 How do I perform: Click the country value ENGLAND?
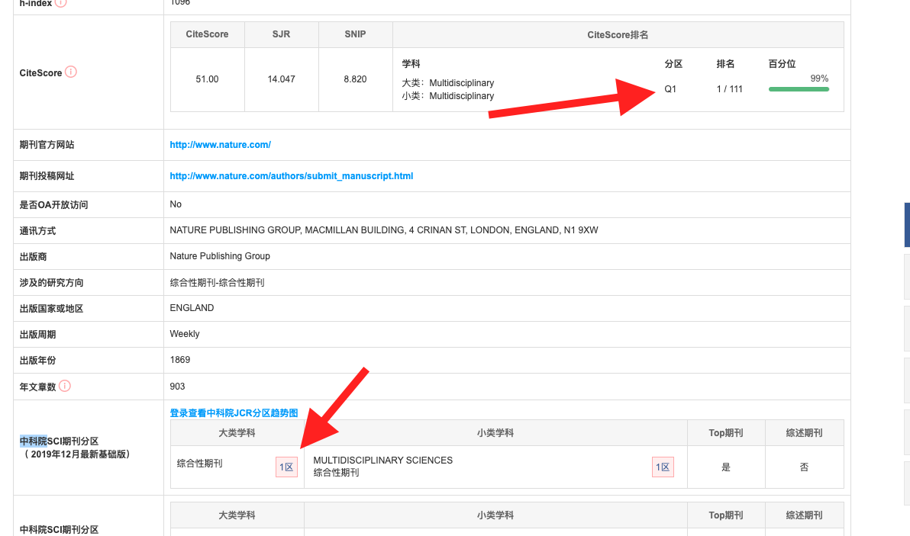(192, 308)
